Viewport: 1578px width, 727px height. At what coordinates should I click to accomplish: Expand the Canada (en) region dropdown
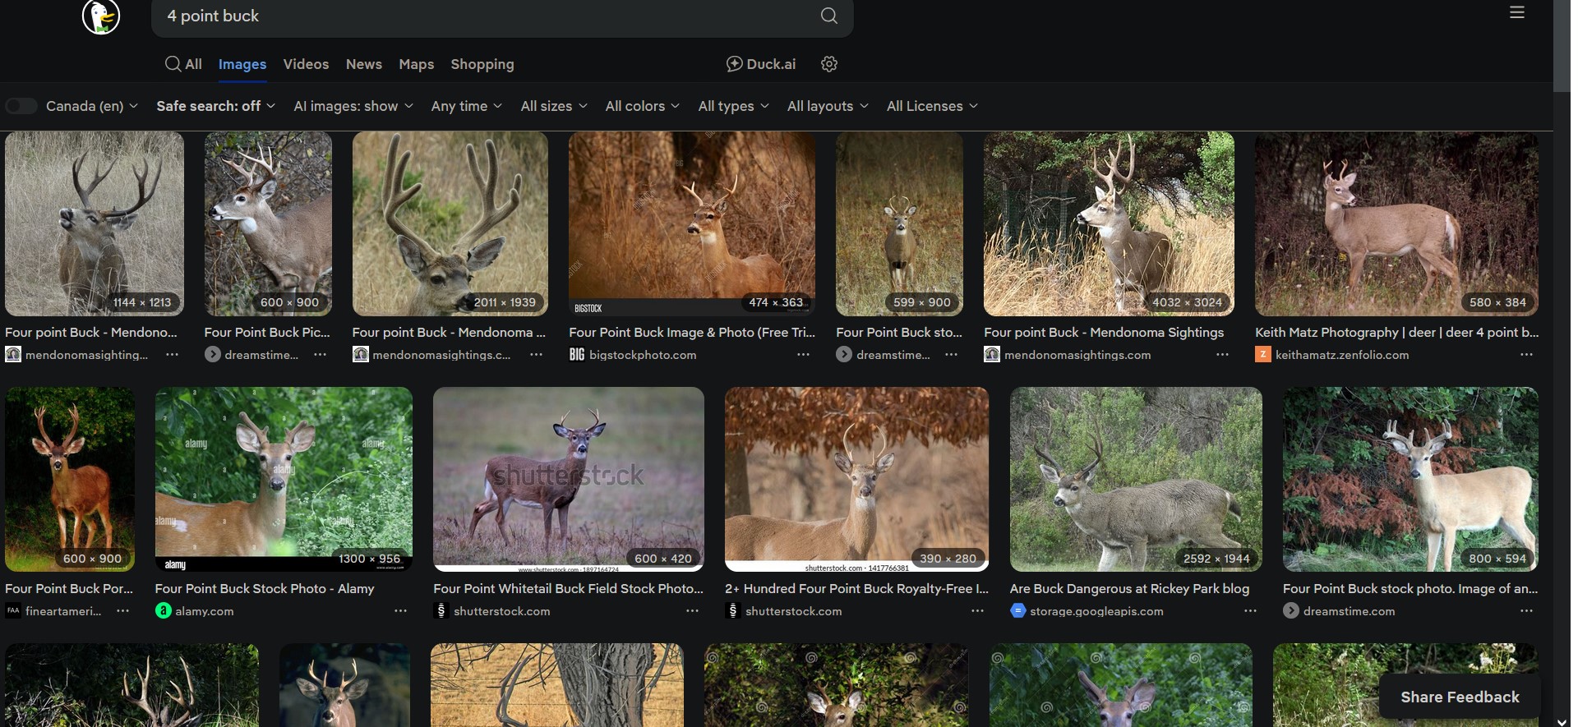pos(92,106)
